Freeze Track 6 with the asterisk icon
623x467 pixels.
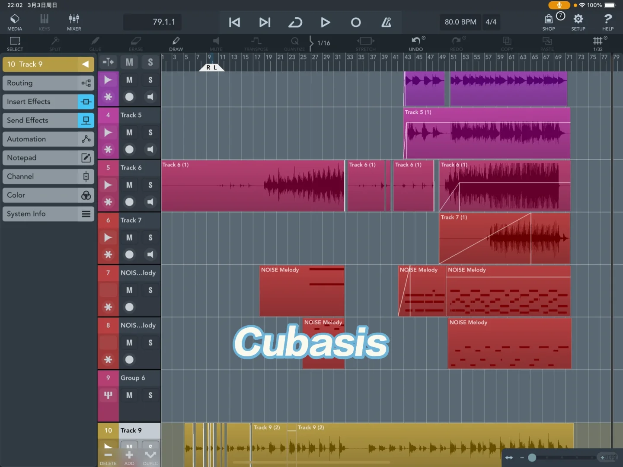click(x=108, y=202)
